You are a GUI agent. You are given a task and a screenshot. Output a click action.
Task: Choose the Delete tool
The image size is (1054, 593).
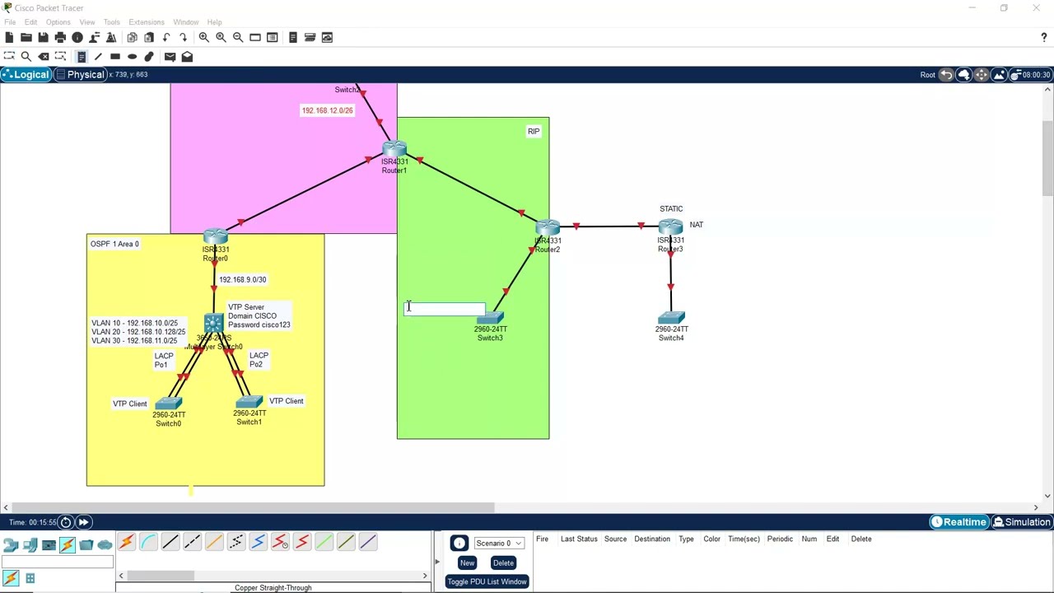(x=43, y=56)
